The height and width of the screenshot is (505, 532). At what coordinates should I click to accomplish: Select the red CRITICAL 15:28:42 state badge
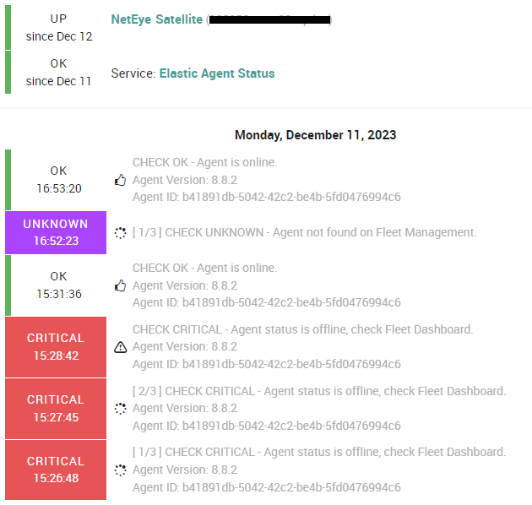pyautogui.click(x=56, y=347)
